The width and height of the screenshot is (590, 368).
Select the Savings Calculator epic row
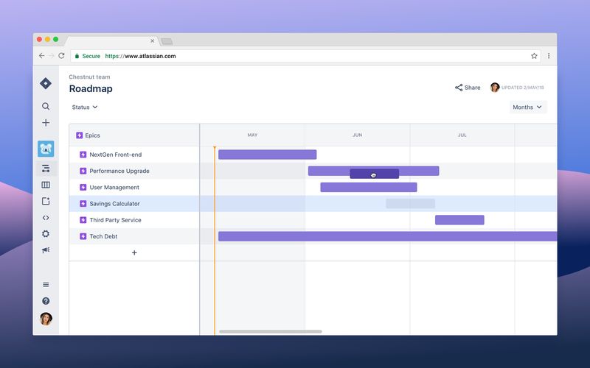[x=134, y=204]
